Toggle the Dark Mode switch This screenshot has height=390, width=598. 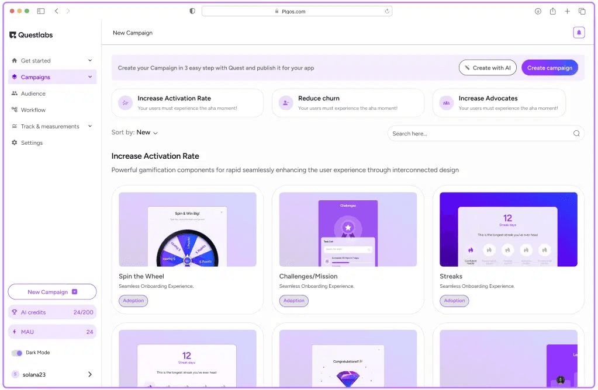[x=17, y=353]
